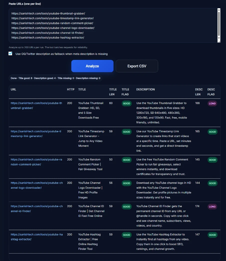The image size is (226, 261).
Task: Click the results status summary pill
Action: click(x=55, y=78)
